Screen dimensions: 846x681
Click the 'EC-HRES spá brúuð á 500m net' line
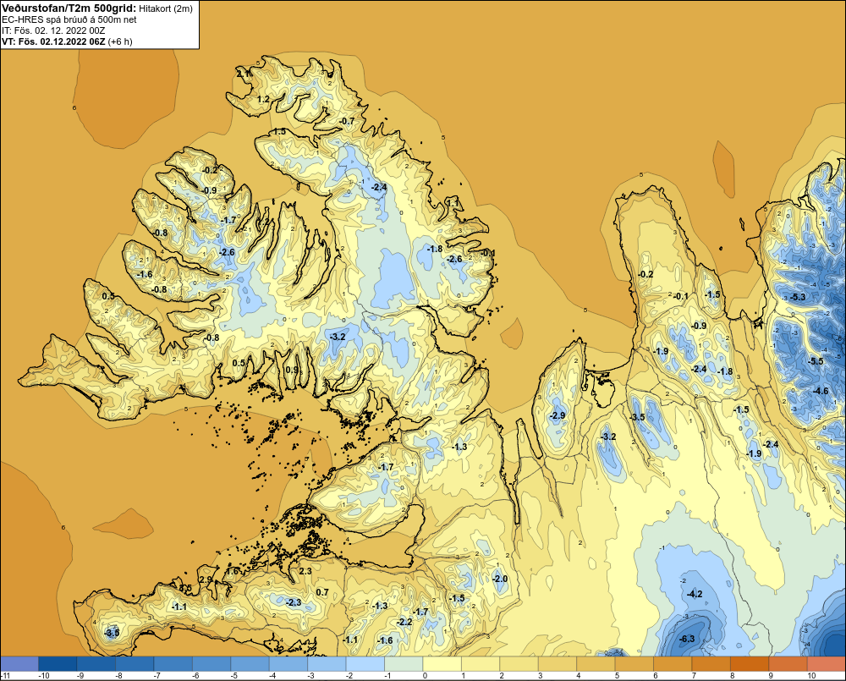point(69,19)
